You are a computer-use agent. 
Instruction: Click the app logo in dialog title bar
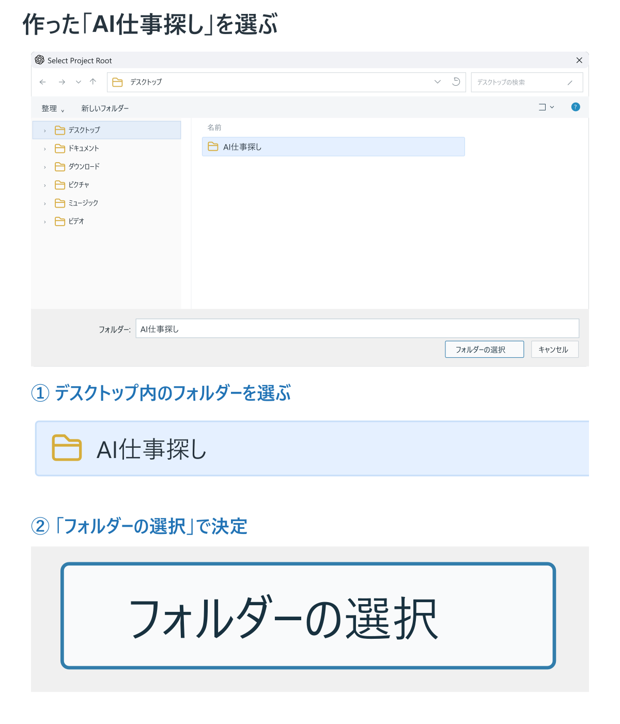[x=39, y=60]
